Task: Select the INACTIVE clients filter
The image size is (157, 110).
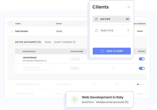Action: [x=112, y=30]
